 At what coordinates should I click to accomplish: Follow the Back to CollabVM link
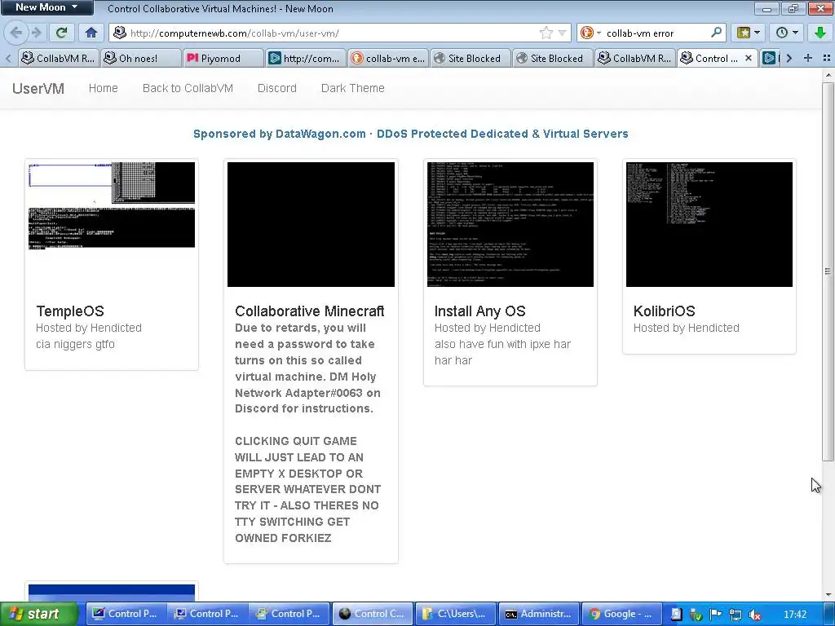pyautogui.click(x=188, y=88)
